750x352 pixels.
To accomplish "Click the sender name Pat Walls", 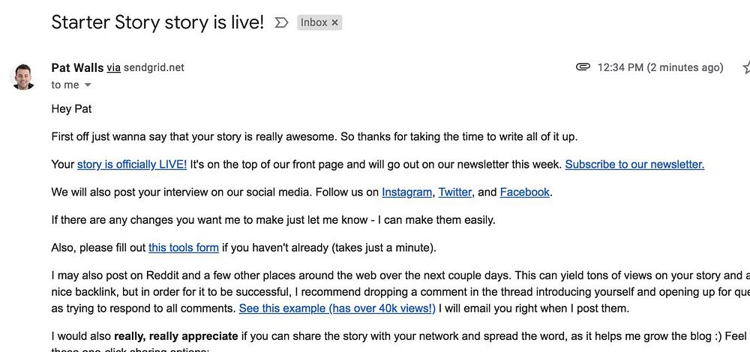I will (x=77, y=67).
